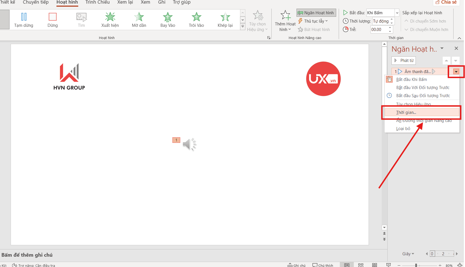465x267 pixels.
Task: Apply the Khép lại animation effect
Action: [x=225, y=20]
